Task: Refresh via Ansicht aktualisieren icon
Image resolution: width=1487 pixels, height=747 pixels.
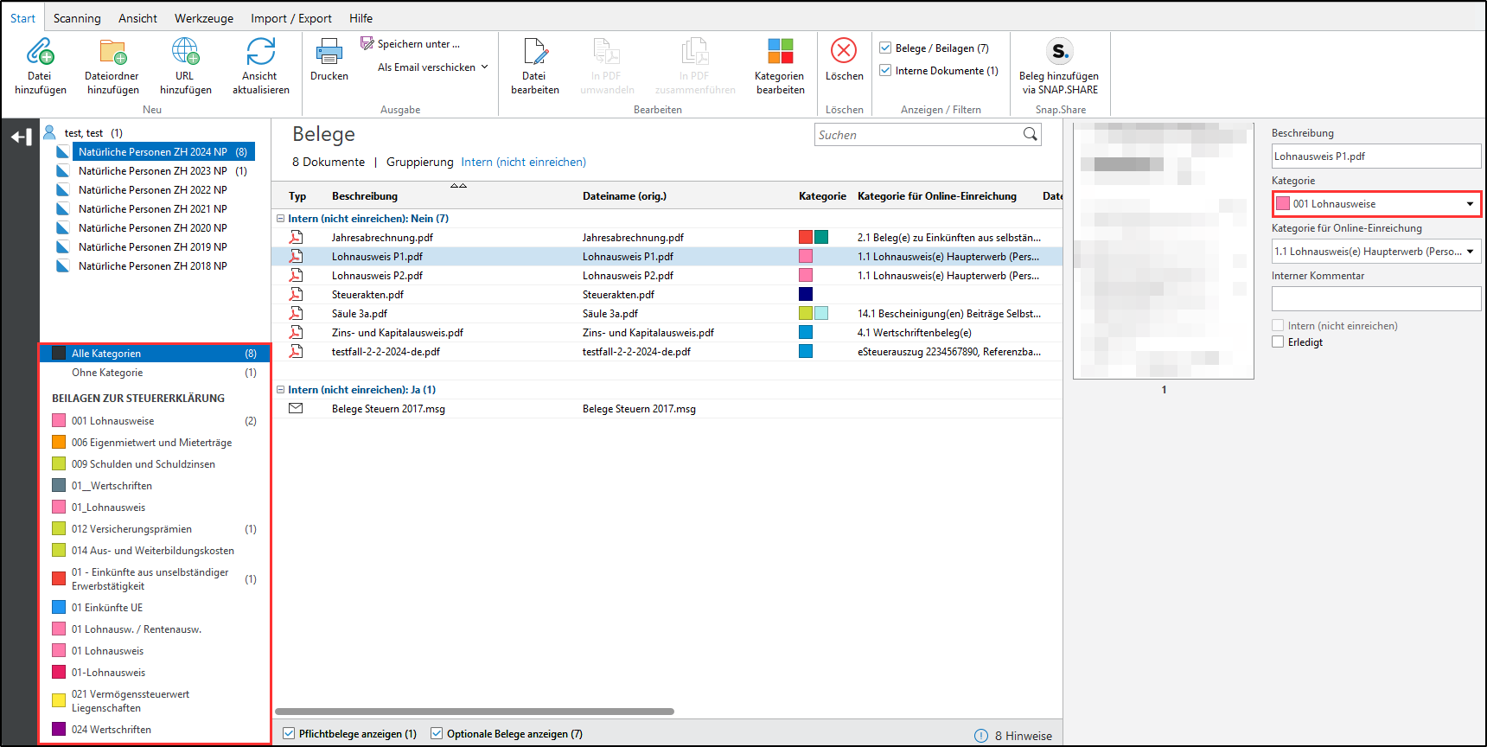Action: [260, 52]
